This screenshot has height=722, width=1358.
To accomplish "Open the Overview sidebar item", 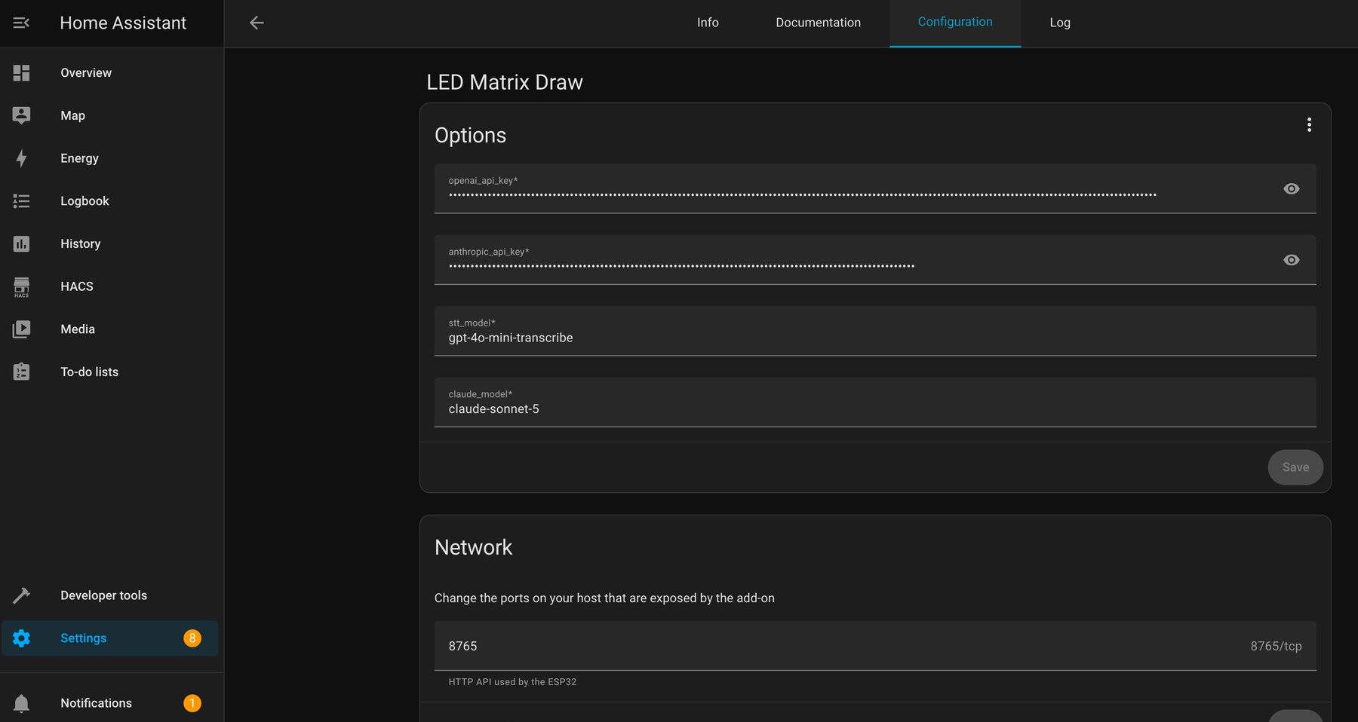I will 110,72.
